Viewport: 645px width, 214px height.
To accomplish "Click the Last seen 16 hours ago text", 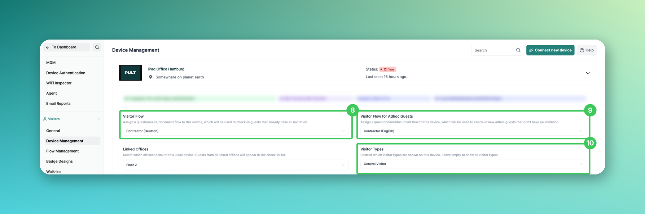I will [x=386, y=77].
